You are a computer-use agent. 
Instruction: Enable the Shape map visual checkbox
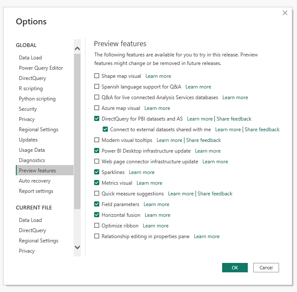click(97, 76)
